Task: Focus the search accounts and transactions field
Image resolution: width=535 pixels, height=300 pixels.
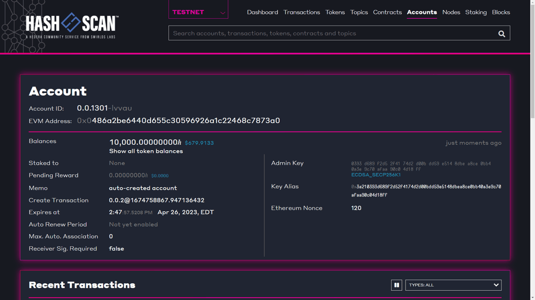Action: pos(331,33)
